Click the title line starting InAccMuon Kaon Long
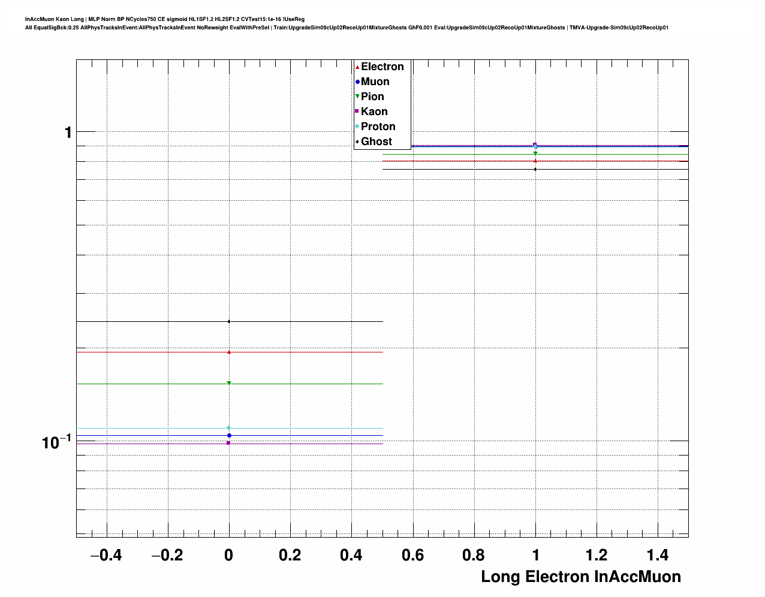765x597 pixels. (x=165, y=19)
